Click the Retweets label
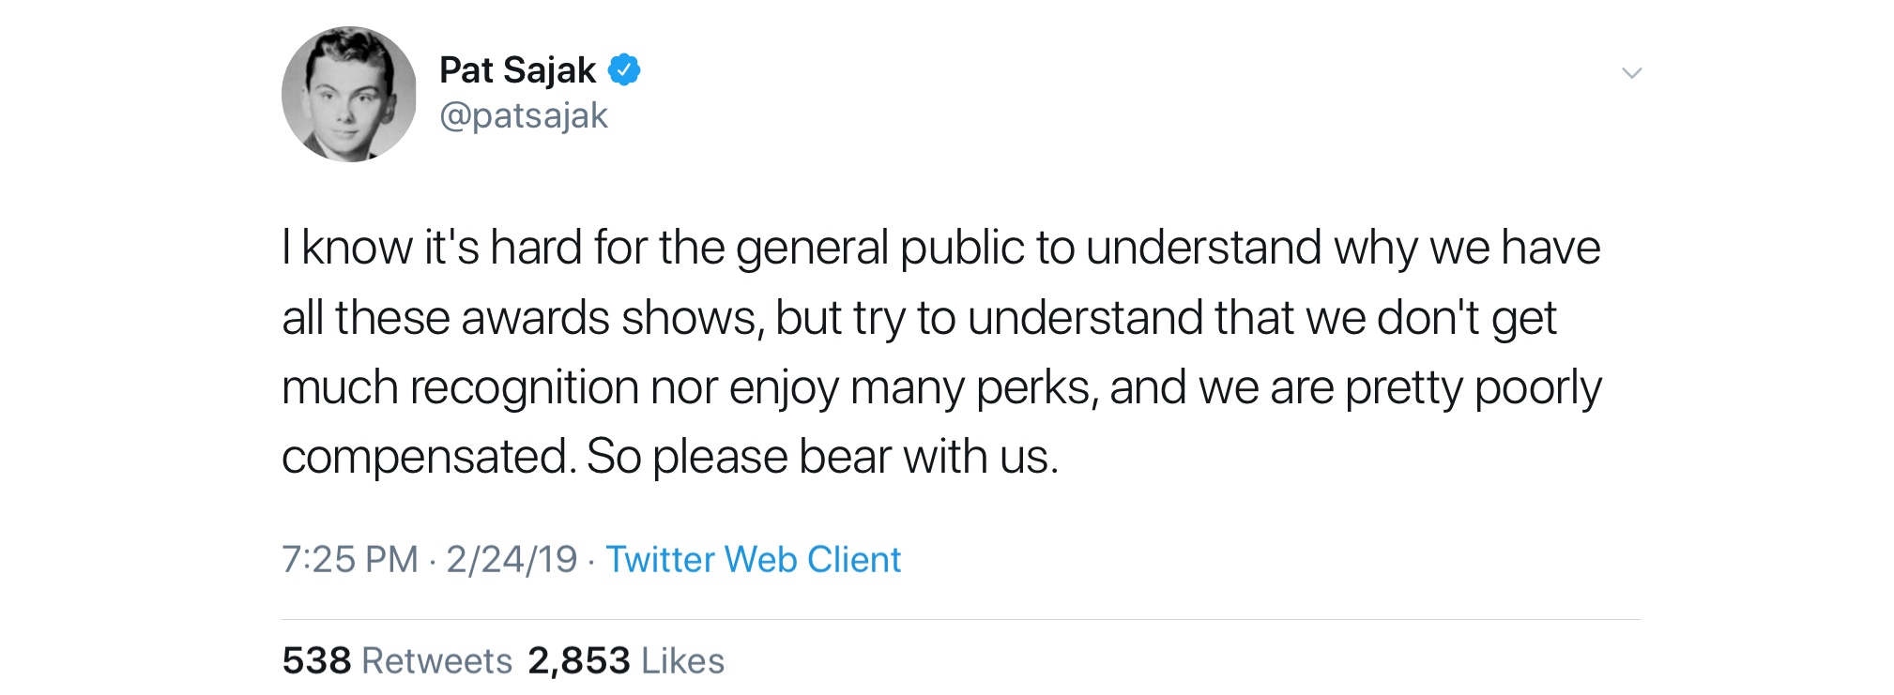This screenshot has width=1894, height=695. pyautogui.click(x=437, y=661)
